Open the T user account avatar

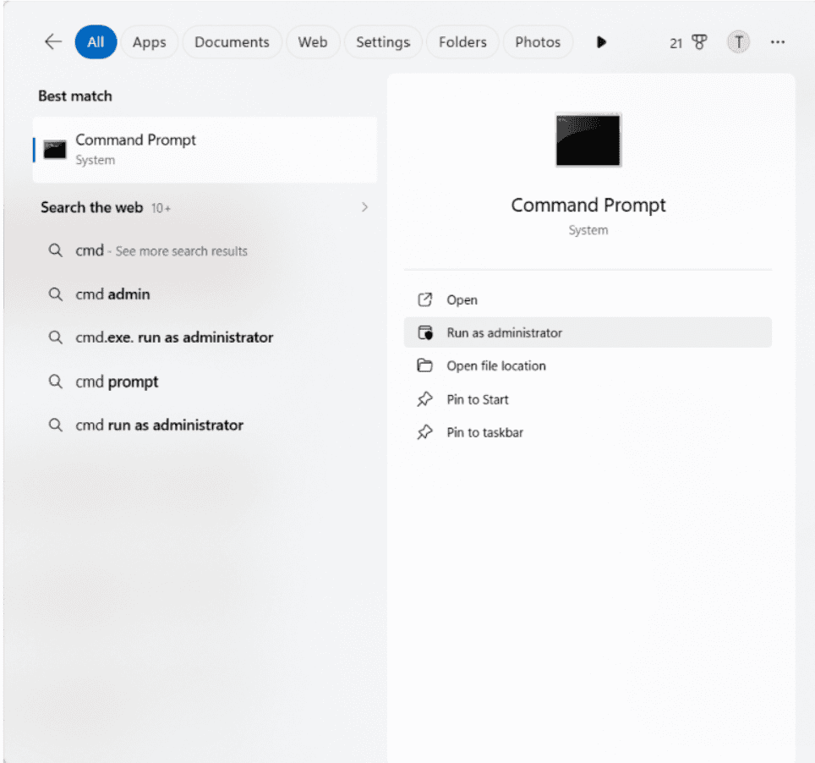tap(737, 42)
